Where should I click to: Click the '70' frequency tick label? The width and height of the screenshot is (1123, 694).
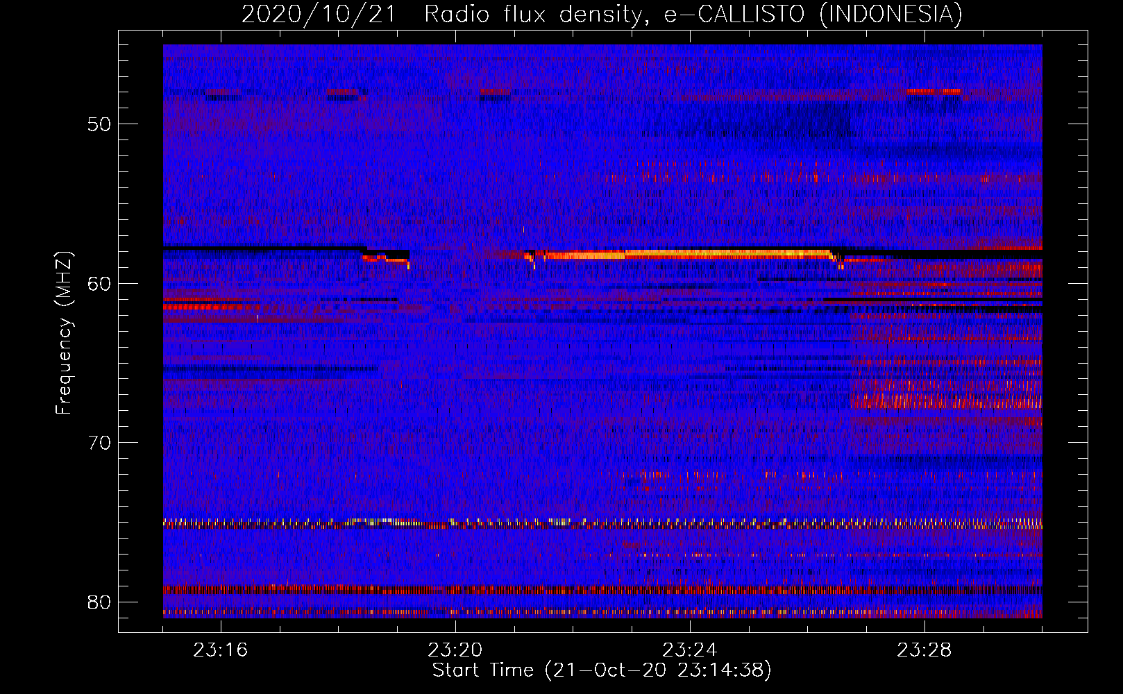99,443
